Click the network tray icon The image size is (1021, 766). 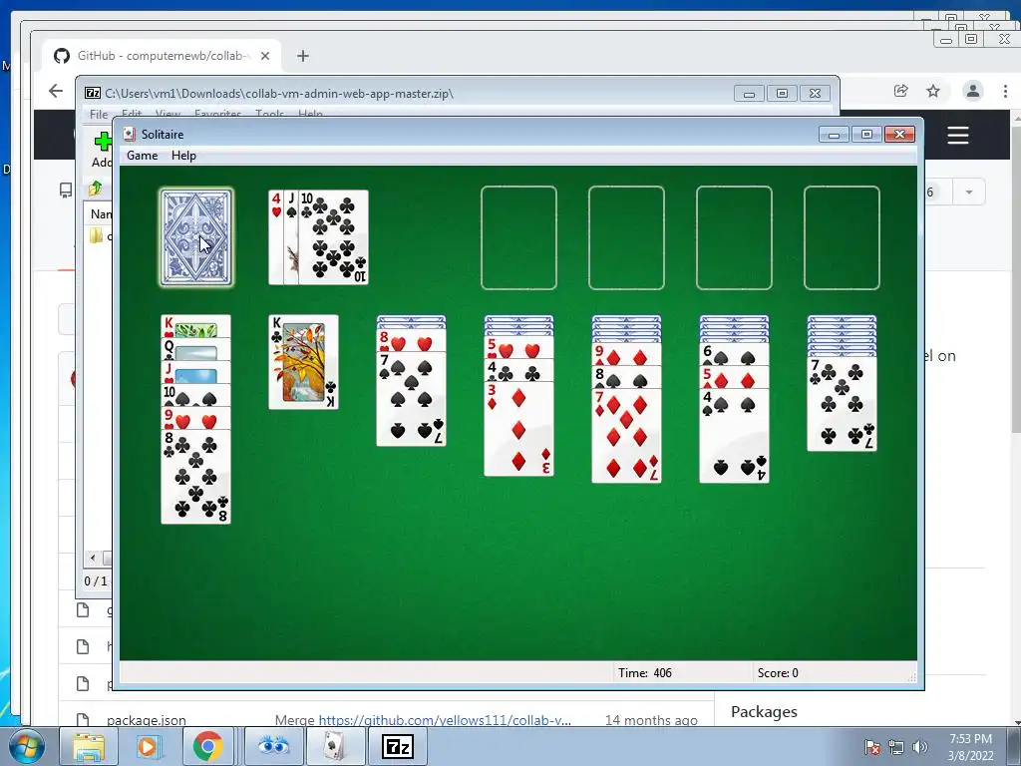[x=896, y=747]
